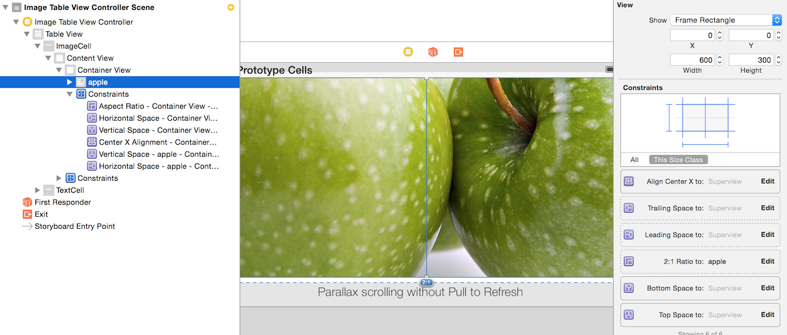Edit the Align Center X constraint
The width and height of the screenshot is (787, 335).
tap(768, 182)
